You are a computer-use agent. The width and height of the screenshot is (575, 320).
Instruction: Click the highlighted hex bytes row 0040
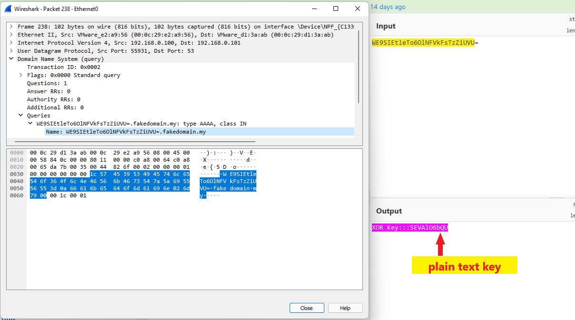click(x=110, y=181)
